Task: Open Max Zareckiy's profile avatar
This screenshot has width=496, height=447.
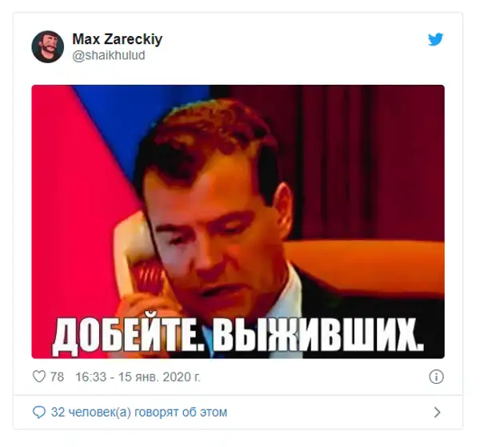Action: pyautogui.click(x=48, y=47)
